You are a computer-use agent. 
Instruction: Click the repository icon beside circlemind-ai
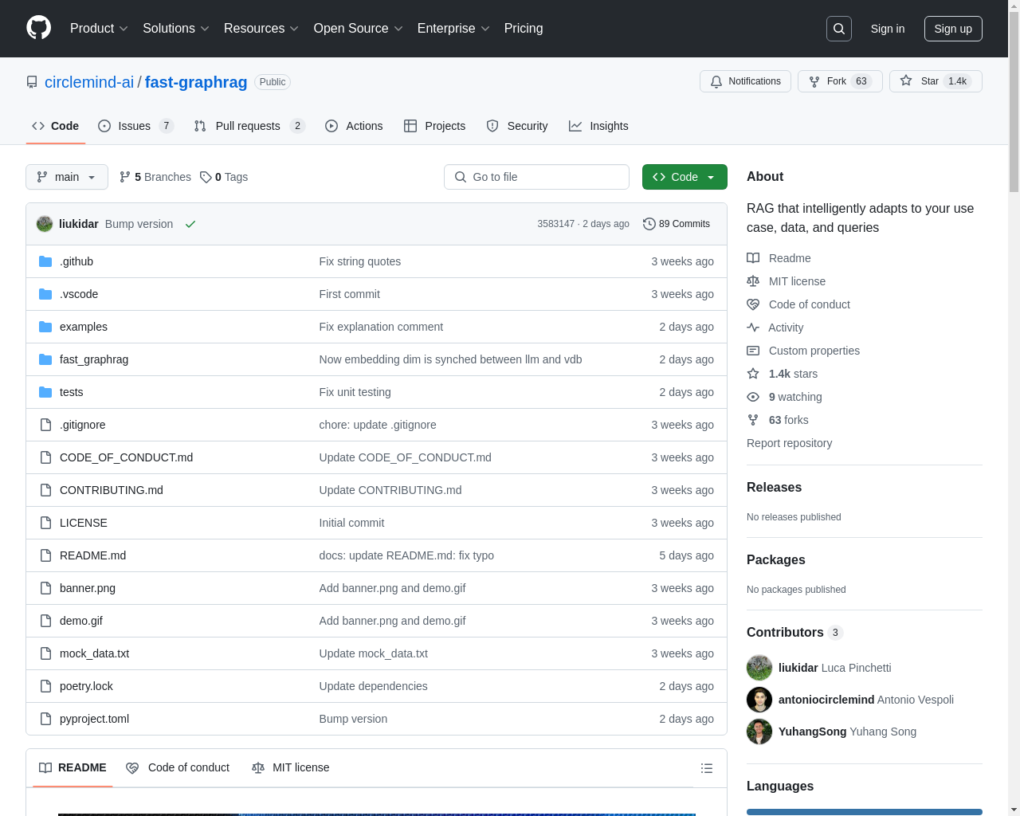click(x=32, y=82)
